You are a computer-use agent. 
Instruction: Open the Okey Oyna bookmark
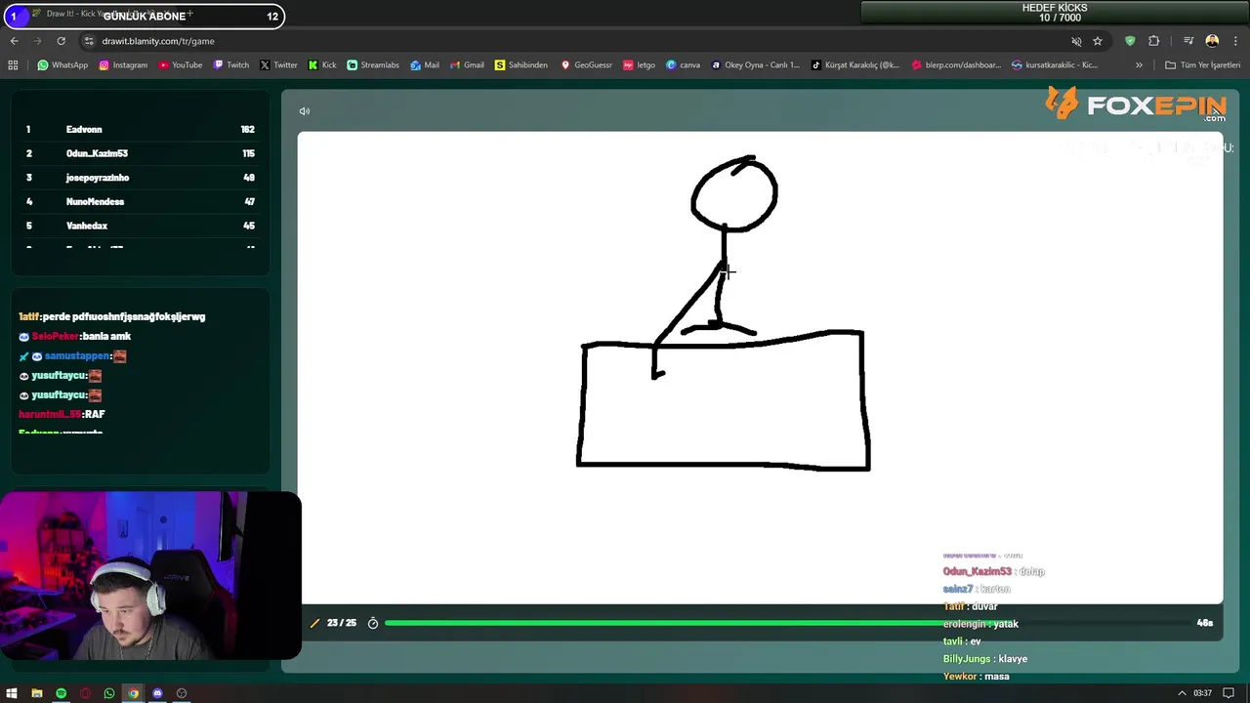(x=755, y=65)
